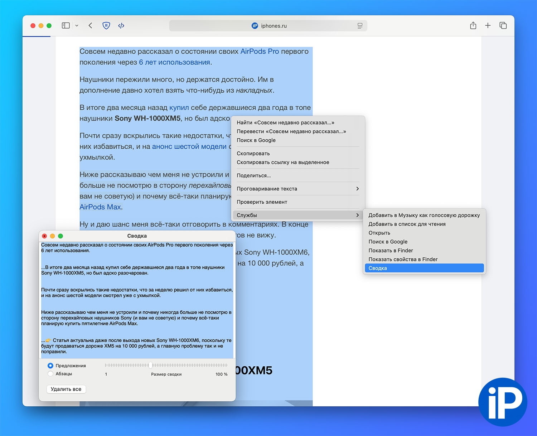Screen dimensions: 537x436
Task: Select the 'Предложения' radio button
Action: pos(50,366)
